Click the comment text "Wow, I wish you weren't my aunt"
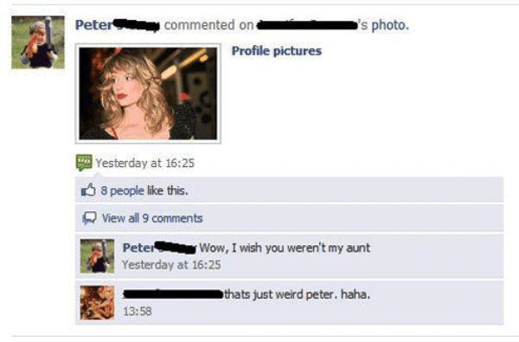Screen dimensions: 519x342 point(285,248)
